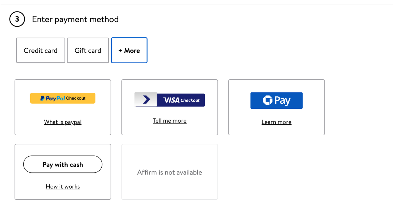Click the Enter payment method heading

[75, 19]
